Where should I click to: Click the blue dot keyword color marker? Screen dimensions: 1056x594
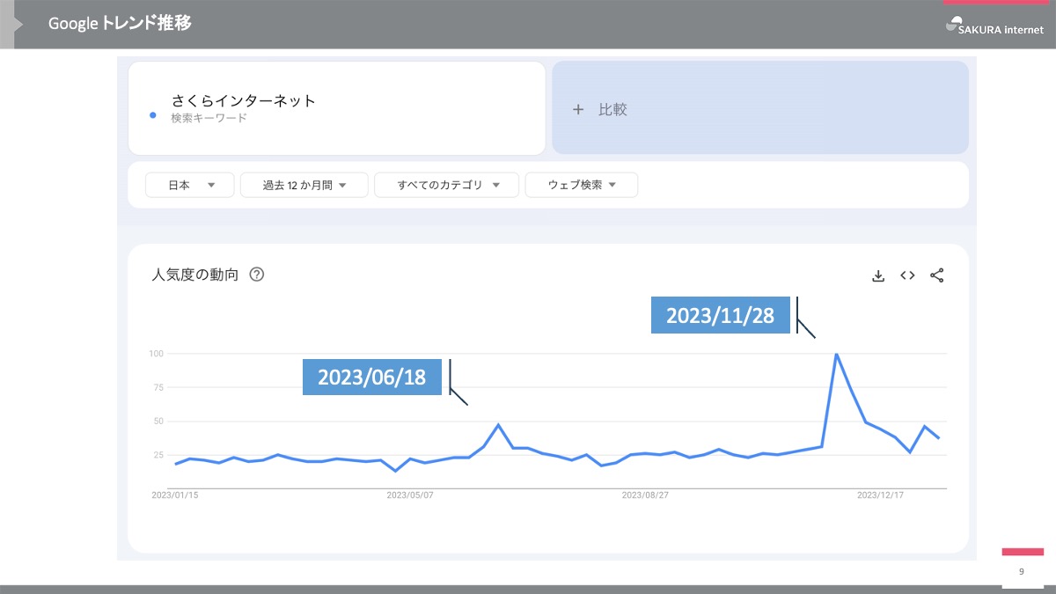153,115
